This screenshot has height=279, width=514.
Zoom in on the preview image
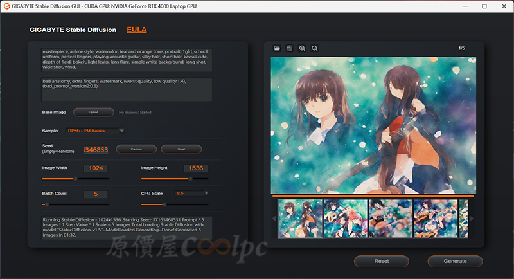[302, 48]
